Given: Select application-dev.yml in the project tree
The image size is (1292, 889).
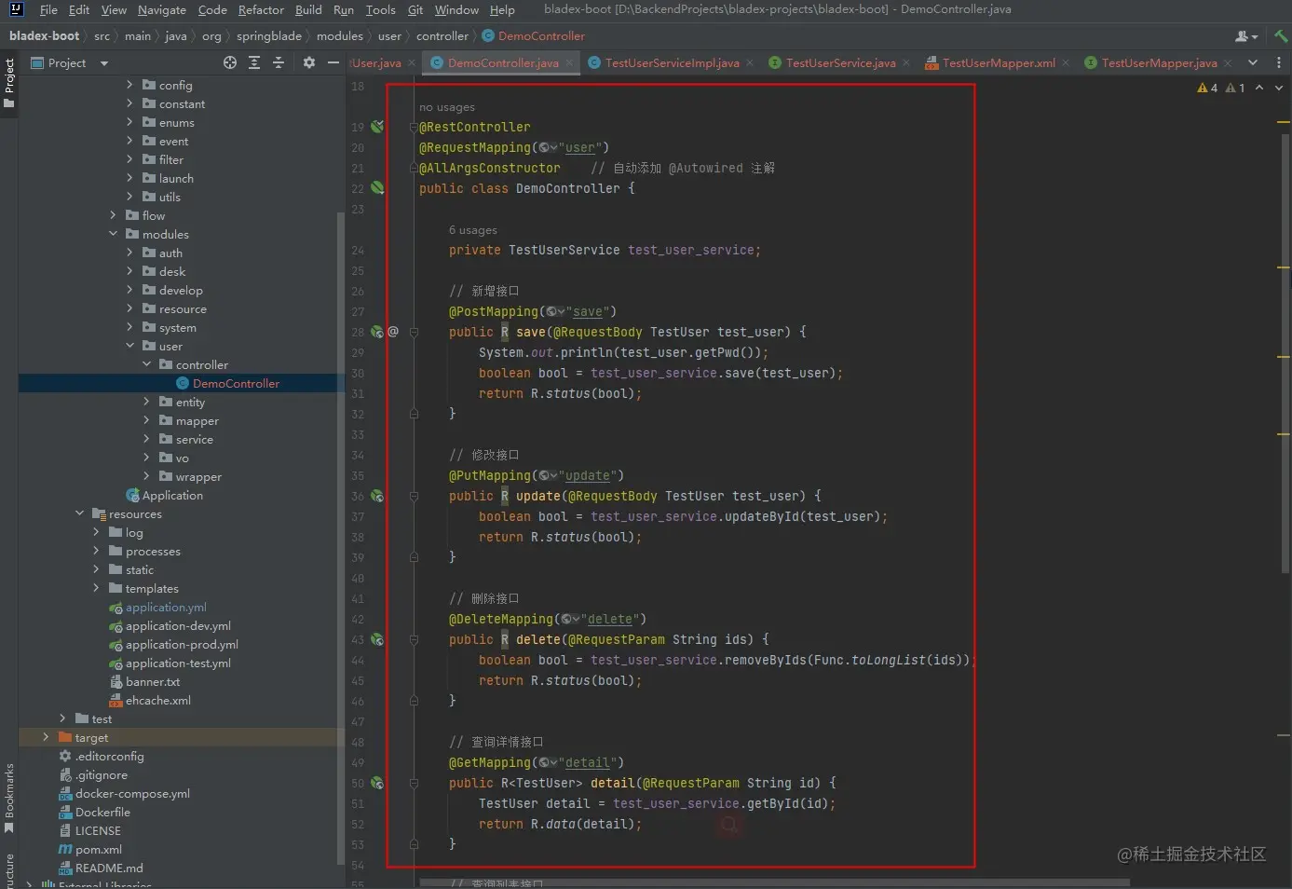Looking at the screenshot, I should click(x=178, y=625).
